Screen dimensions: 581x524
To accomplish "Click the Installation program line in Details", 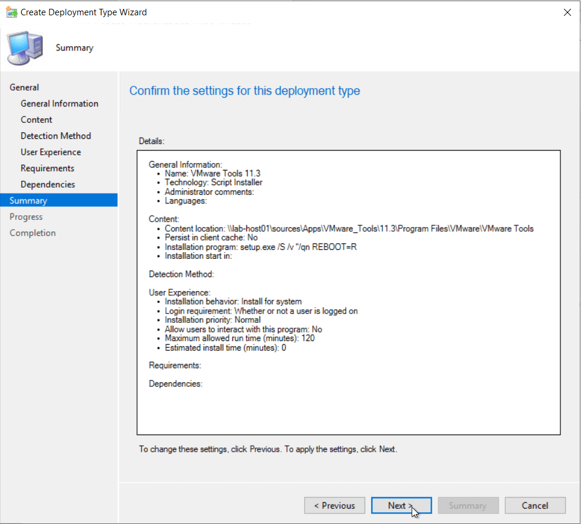I will pyautogui.click(x=261, y=247).
